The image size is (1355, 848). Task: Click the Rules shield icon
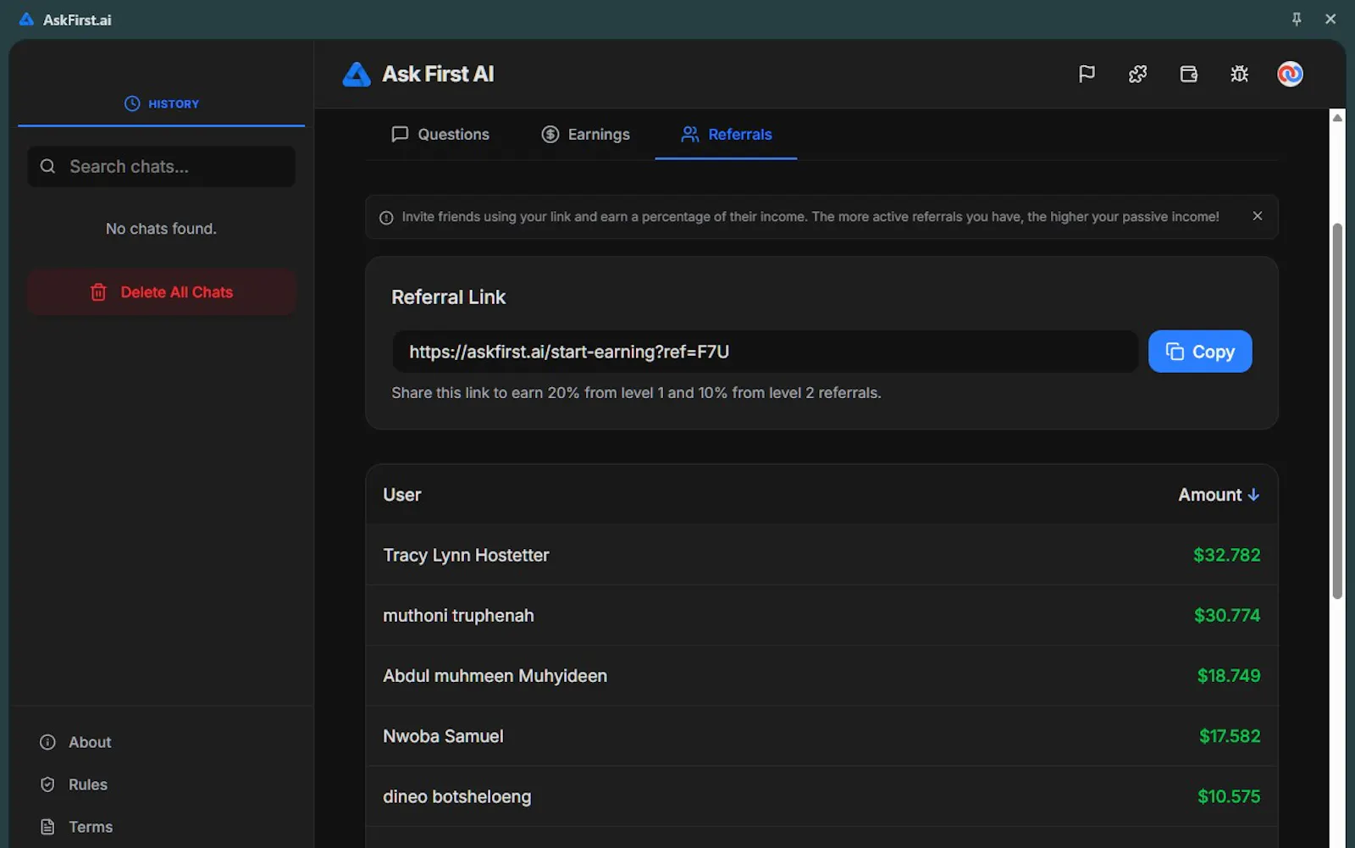tap(48, 784)
